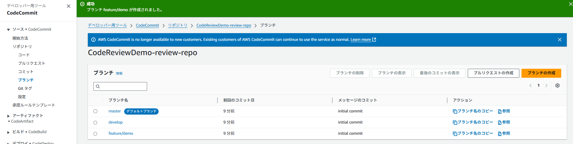
Task: Go to previous page of branches
Action: (530, 85)
